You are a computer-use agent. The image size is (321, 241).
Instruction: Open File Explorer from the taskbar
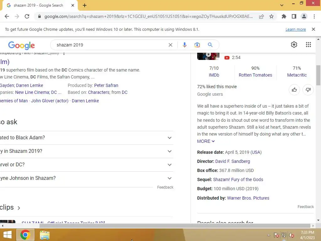(45, 235)
